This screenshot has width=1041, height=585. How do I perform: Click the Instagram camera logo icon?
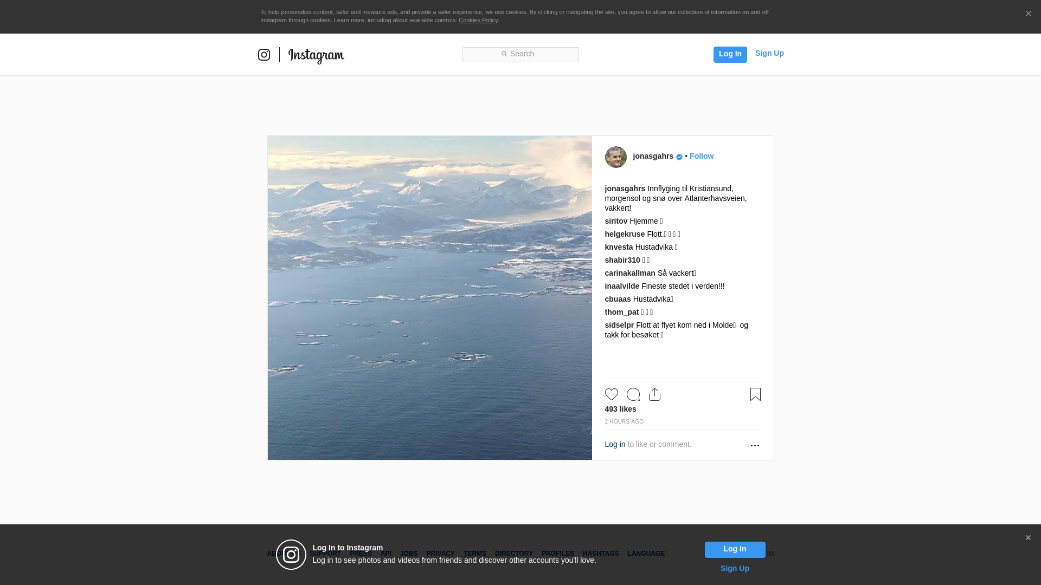[264, 55]
